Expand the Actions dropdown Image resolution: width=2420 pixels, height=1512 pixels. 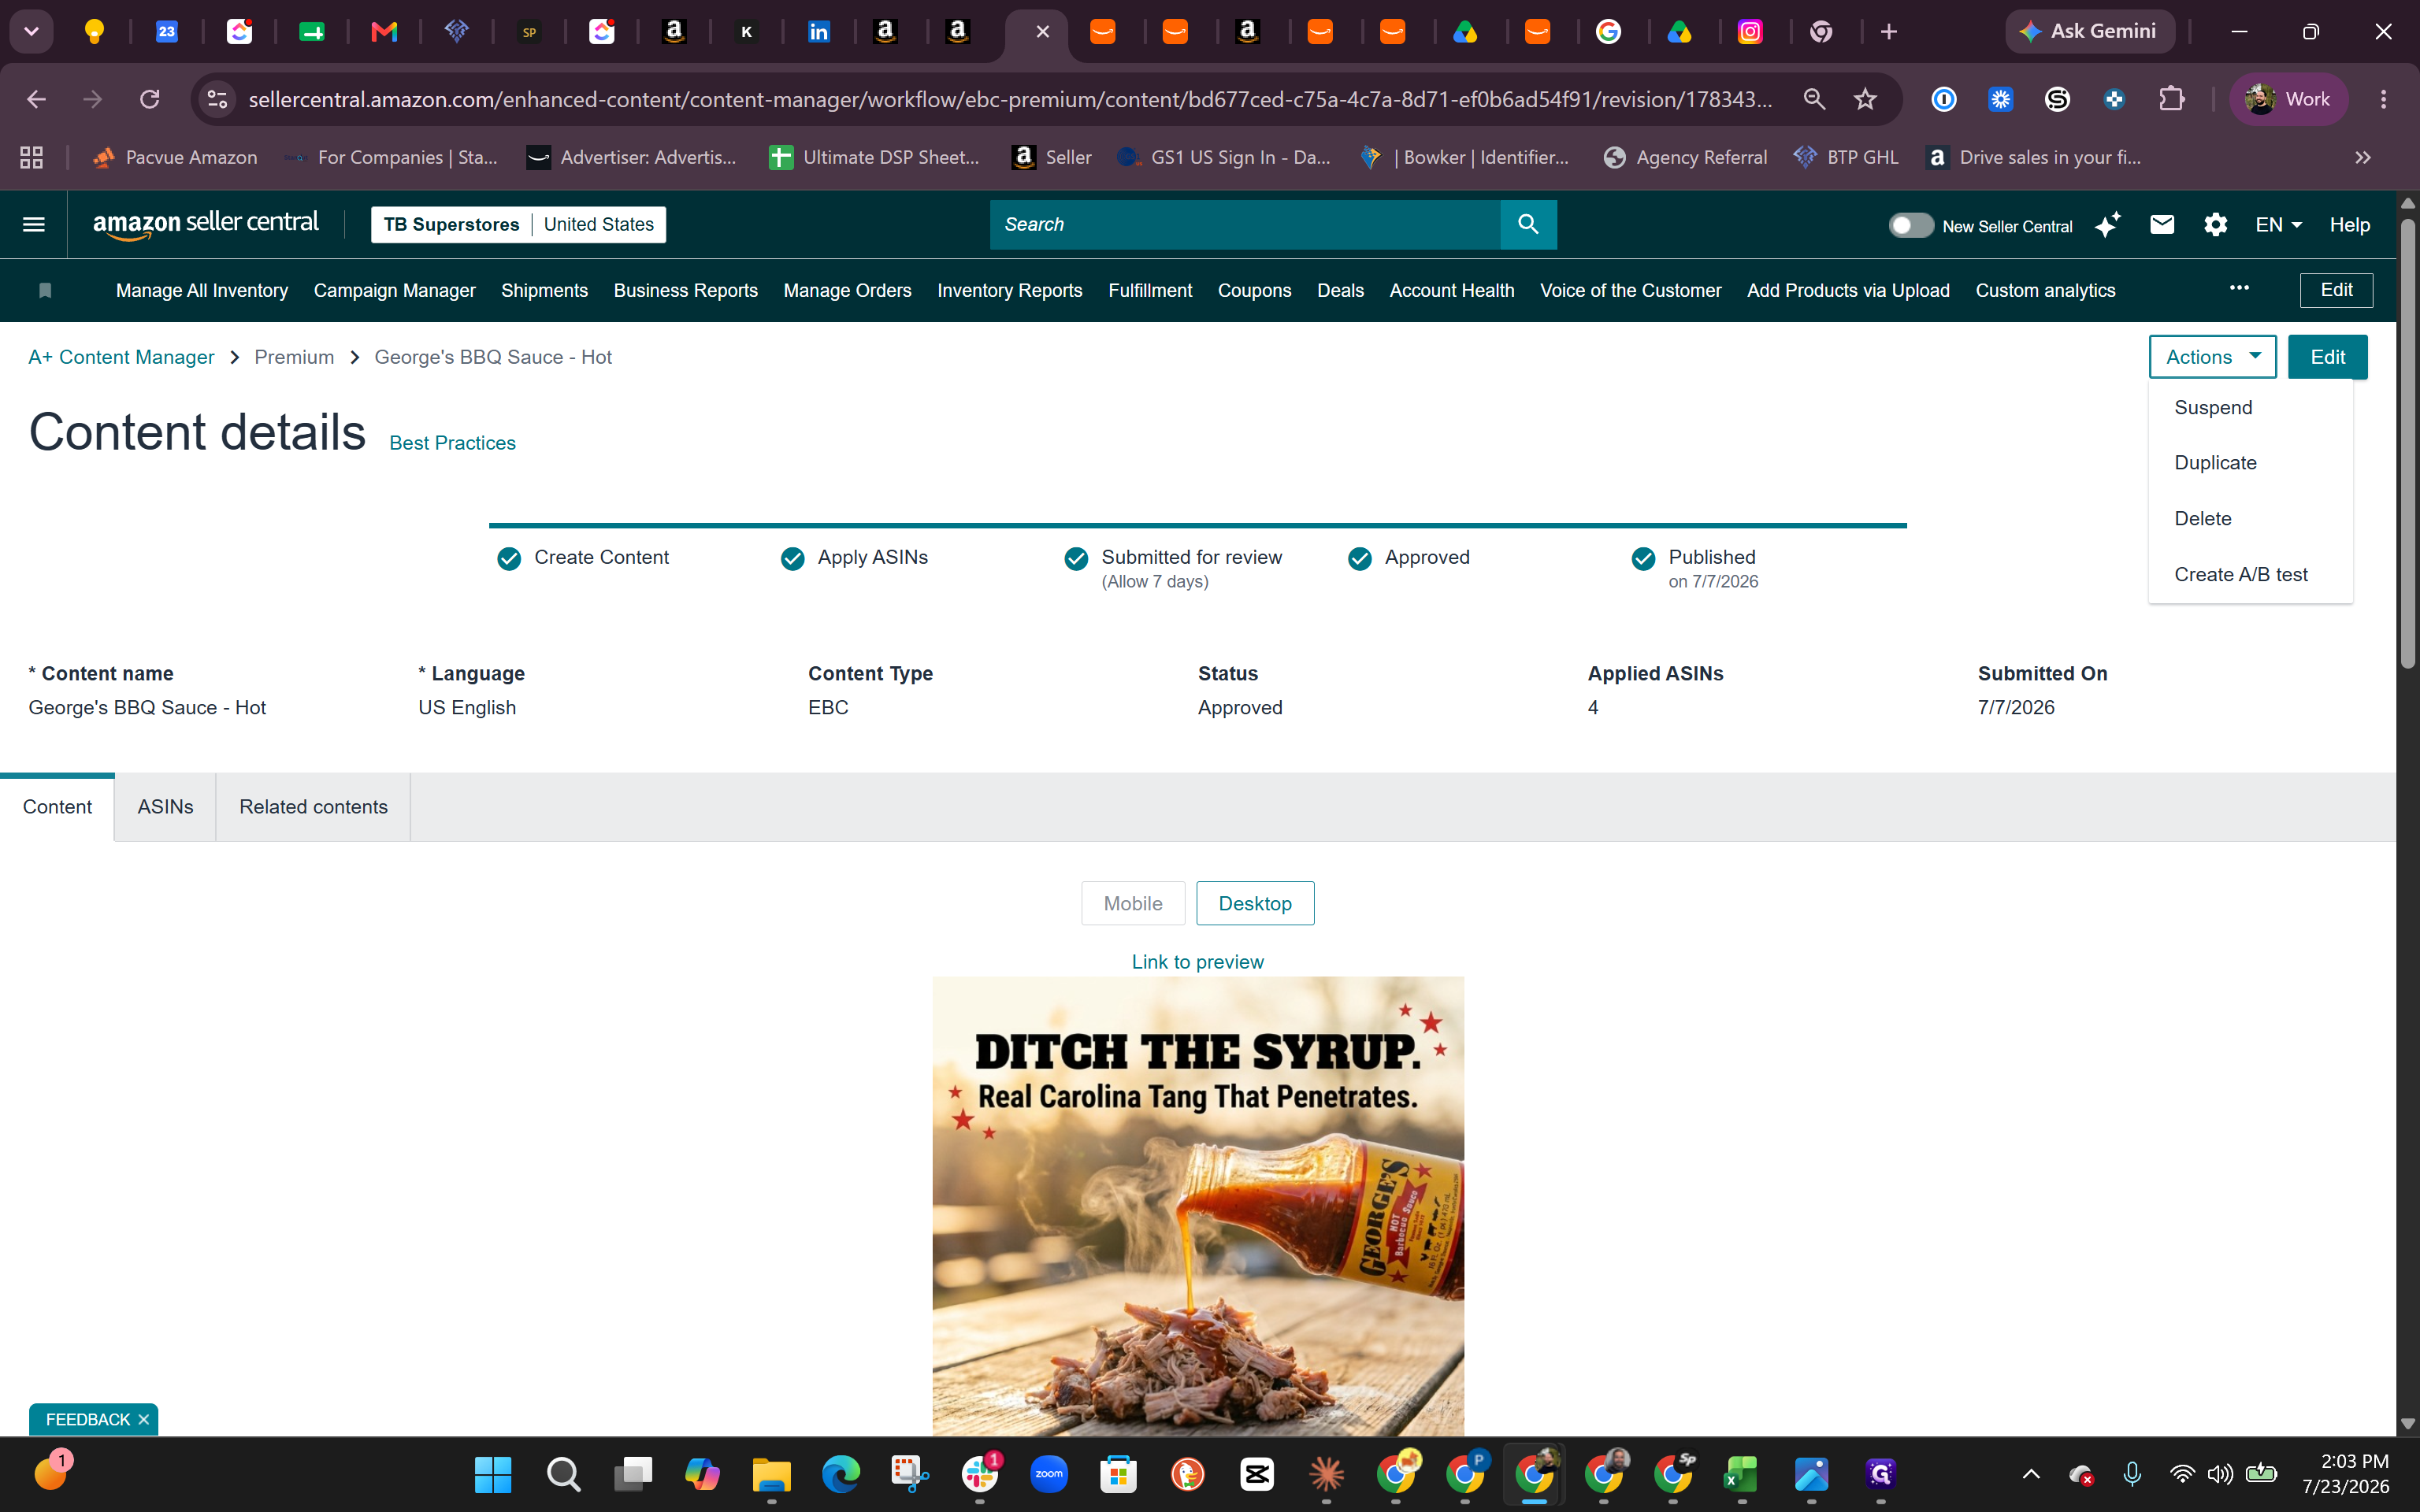pos(2212,357)
